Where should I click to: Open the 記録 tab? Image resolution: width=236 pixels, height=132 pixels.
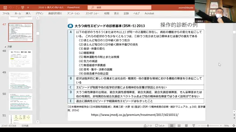[126, 13]
